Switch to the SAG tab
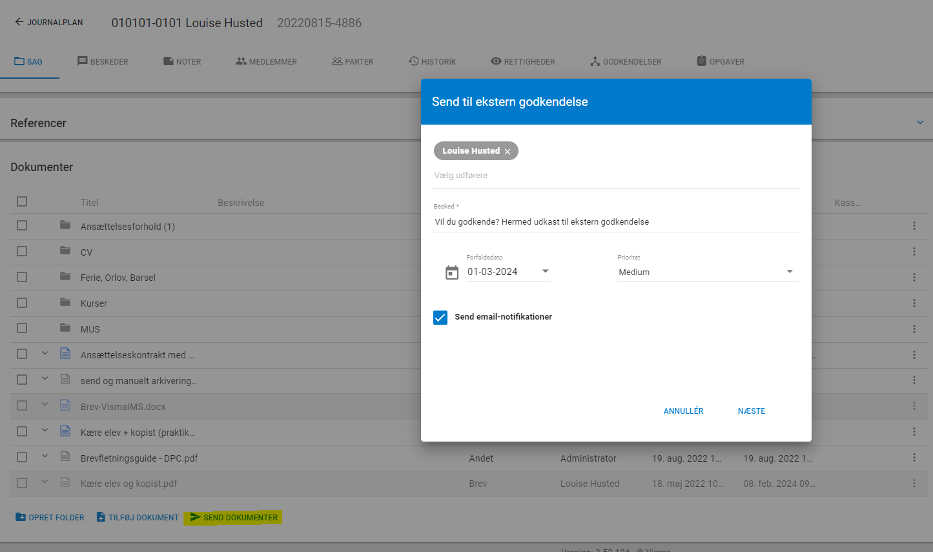933x552 pixels. 29,61
